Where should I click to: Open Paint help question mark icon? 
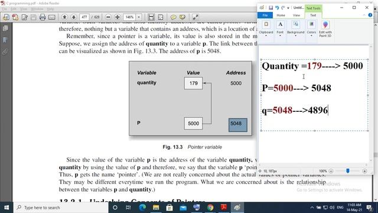[370, 15]
